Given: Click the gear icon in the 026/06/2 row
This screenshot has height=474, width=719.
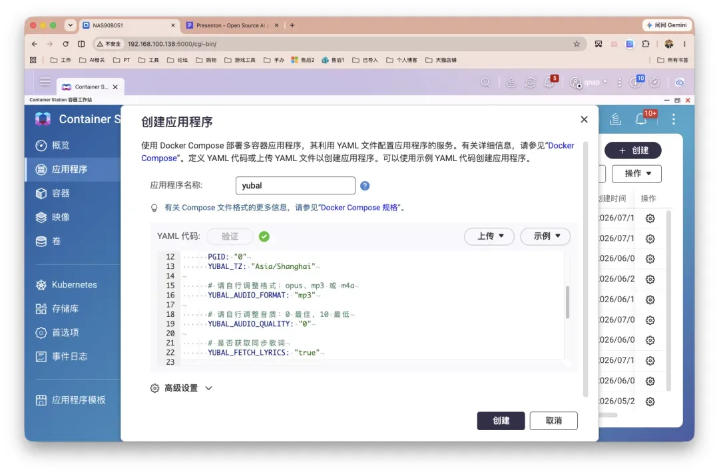Looking at the screenshot, I should pyautogui.click(x=650, y=279).
